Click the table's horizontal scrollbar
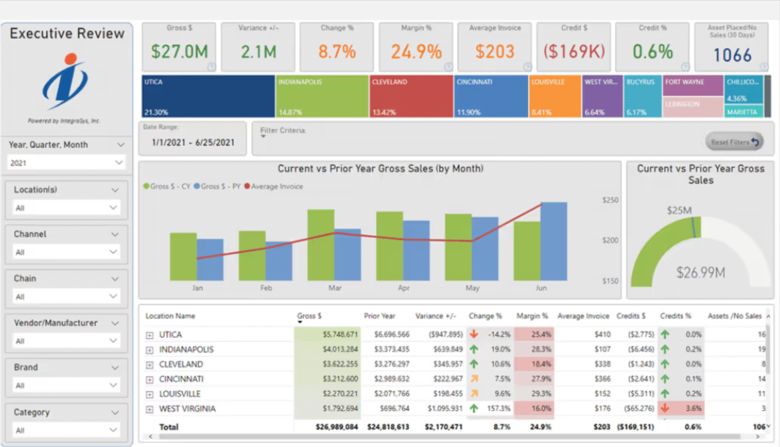780x447 pixels. click(449, 437)
